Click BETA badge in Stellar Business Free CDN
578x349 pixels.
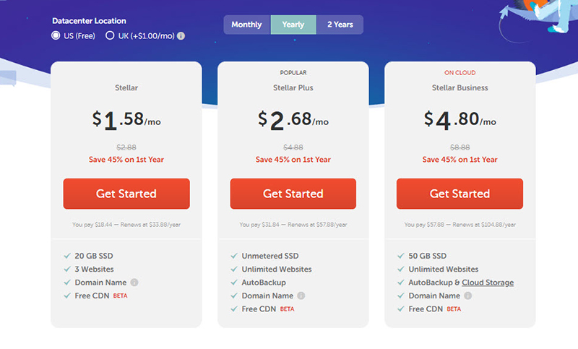tap(454, 309)
